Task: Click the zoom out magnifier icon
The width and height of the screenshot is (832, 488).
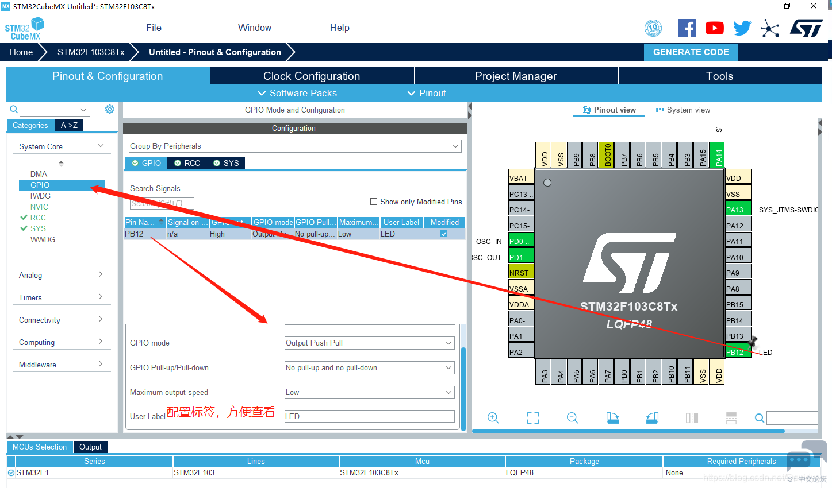Action: pos(573,418)
